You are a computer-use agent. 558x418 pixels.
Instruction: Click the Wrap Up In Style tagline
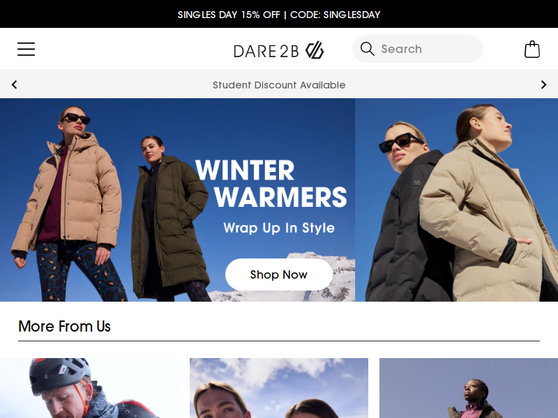279,228
